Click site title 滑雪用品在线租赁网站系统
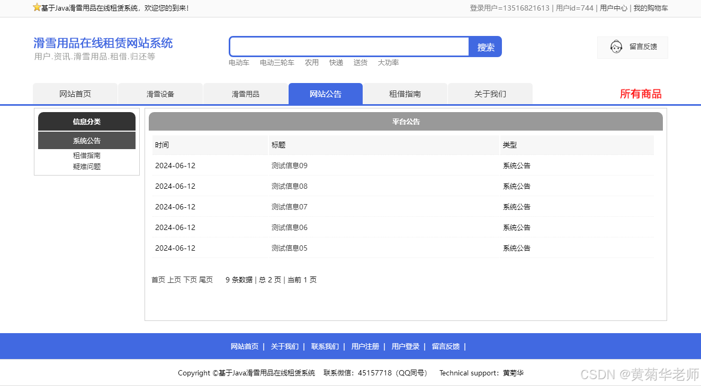This screenshot has width=701, height=386. [x=103, y=43]
